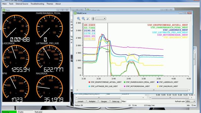
Task: Click the Unmark button
Action: [x=80, y=101]
